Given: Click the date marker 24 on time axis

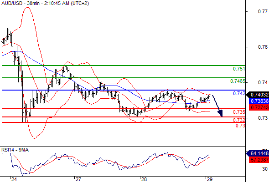Looking at the screenshot, I should (14, 179).
